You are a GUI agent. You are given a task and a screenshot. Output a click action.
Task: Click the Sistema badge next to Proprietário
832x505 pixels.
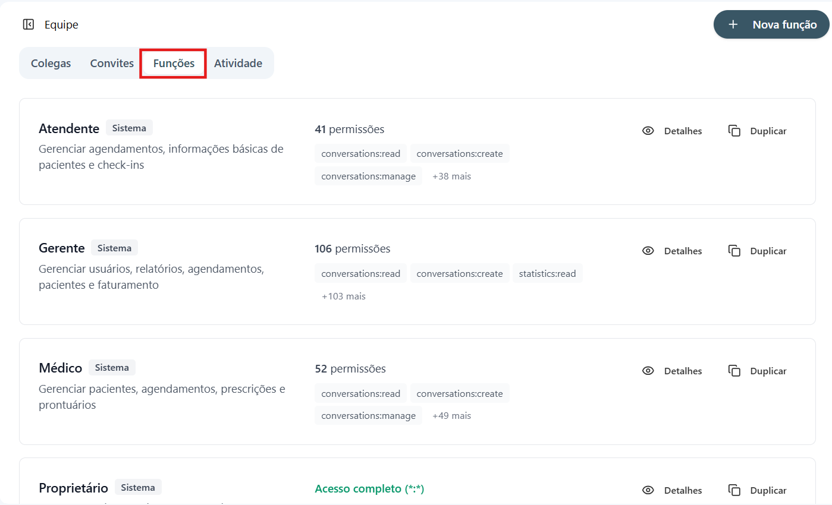[138, 487]
